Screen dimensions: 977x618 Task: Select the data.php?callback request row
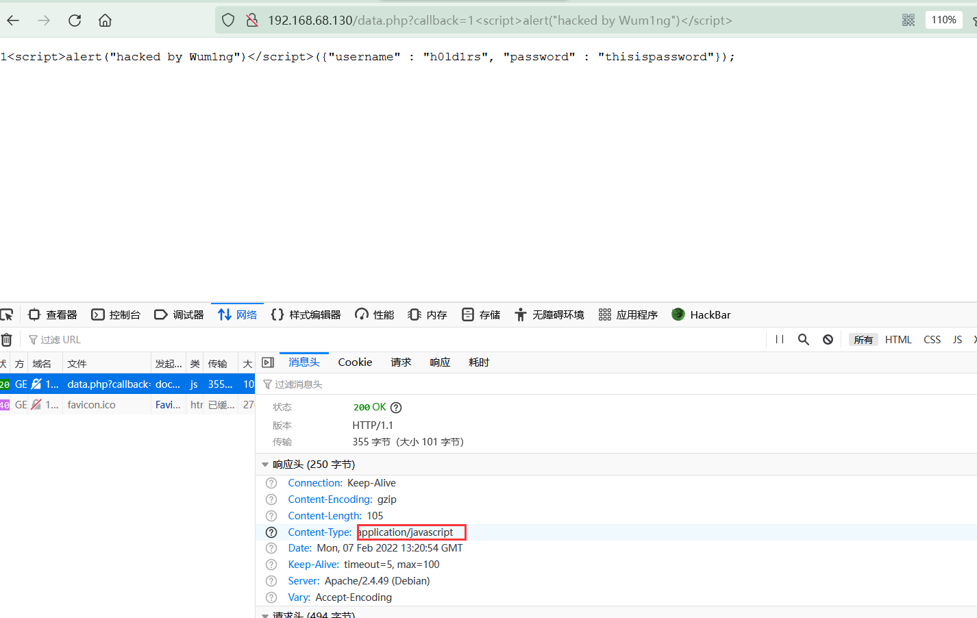pos(127,384)
